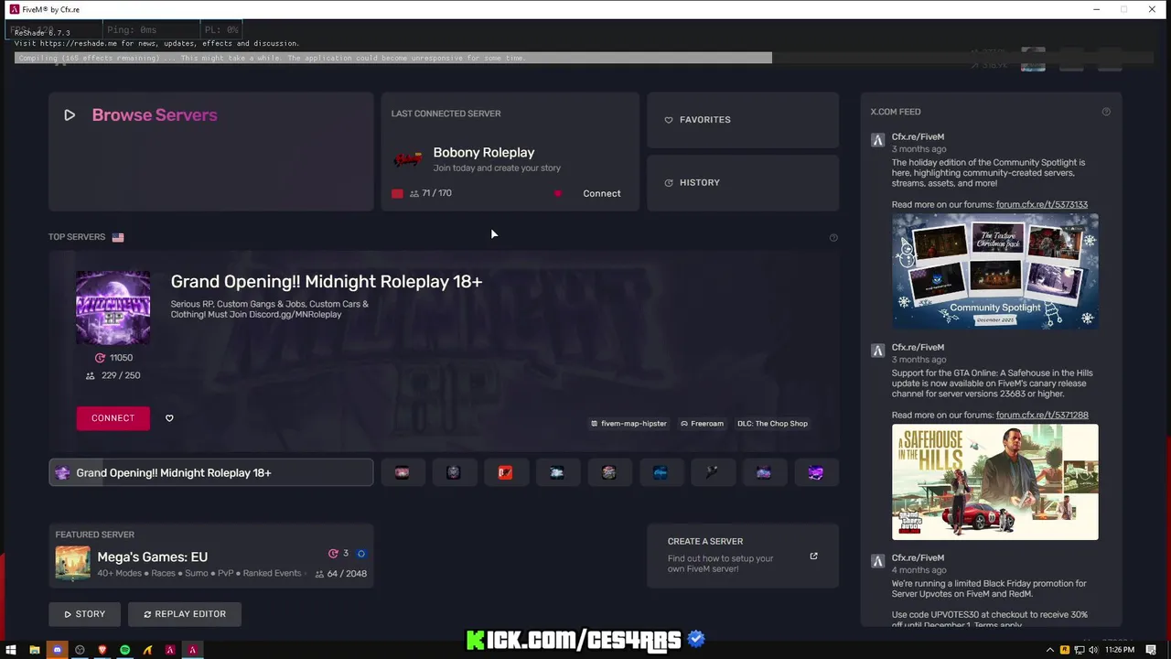This screenshot has width=1171, height=659.
Task: Open help icon for X.com Feed
Action: tap(1106, 112)
